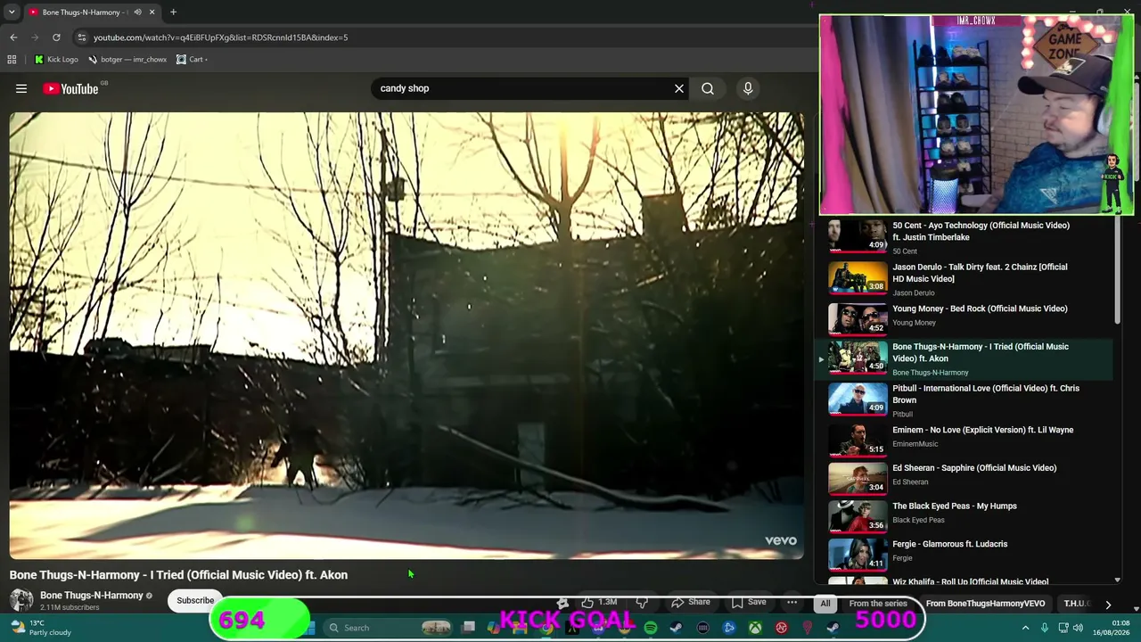
Task: Show more filter chips with right arrow
Action: (1108, 604)
